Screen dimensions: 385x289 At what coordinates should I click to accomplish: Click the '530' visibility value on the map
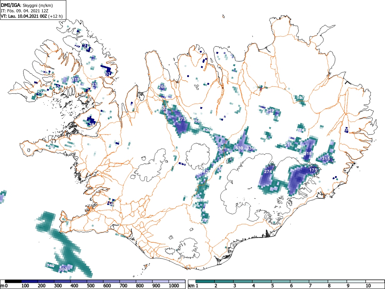click(239, 148)
